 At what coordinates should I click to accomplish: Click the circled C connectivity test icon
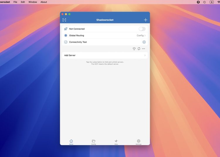click(144, 42)
